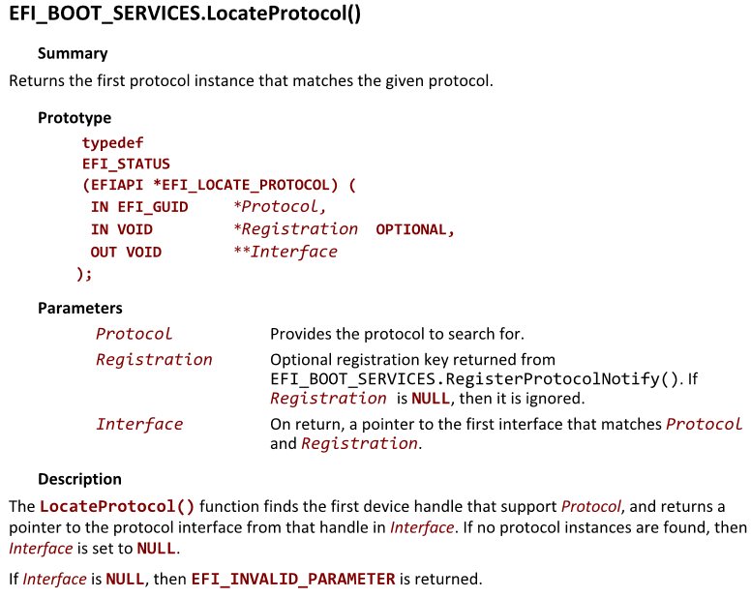Click the Prototype section heading
751x598 pixels.
point(75,118)
